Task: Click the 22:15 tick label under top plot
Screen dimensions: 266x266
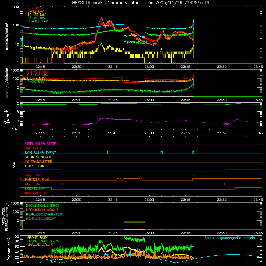Action: click(x=40, y=67)
